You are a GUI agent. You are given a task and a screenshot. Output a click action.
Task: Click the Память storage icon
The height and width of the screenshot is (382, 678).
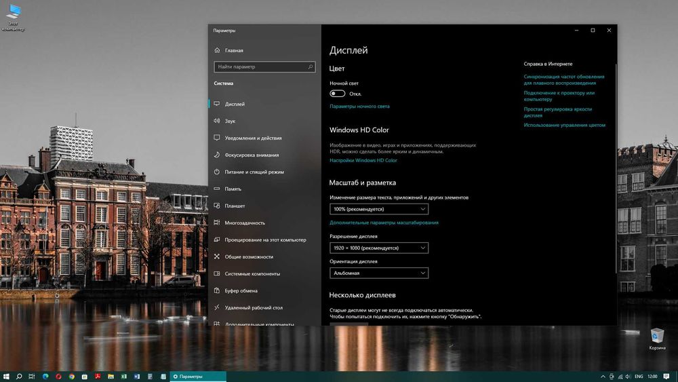click(217, 189)
